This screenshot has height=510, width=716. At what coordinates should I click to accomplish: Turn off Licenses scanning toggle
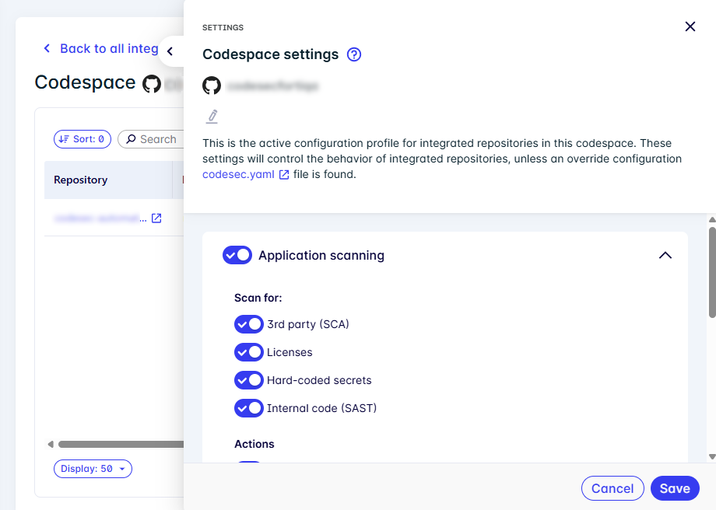coord(249,352)
